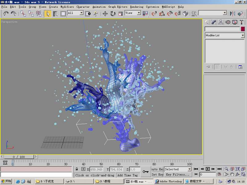Open the Motion panel wheel icon
This screenshot has width=247, height=185.
pos(228,22)
